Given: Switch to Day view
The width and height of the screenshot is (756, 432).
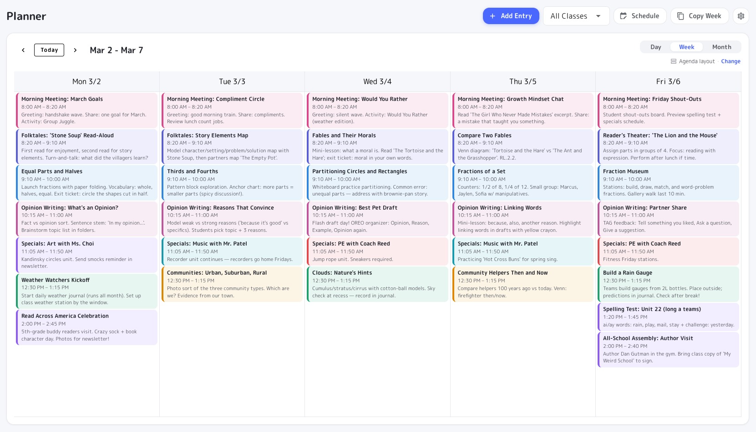Looking at the screenshot, I should coord(655,47).
